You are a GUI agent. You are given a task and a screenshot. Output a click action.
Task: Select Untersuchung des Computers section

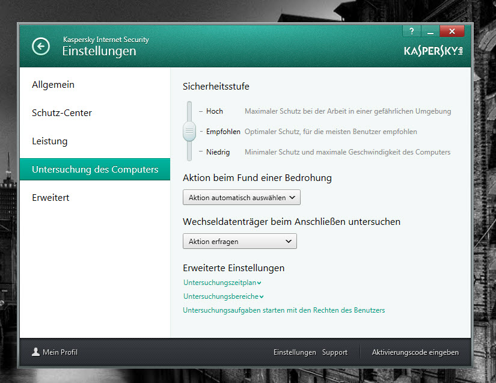click(x=95, y=169)
